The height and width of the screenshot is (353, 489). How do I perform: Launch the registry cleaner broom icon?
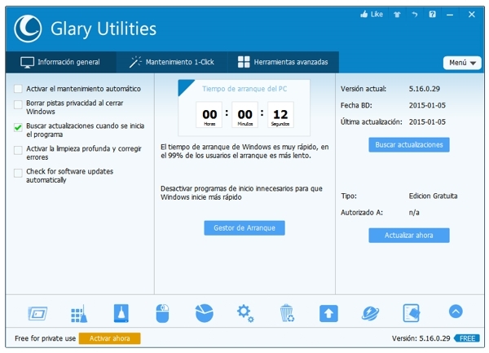pos(79,313)
